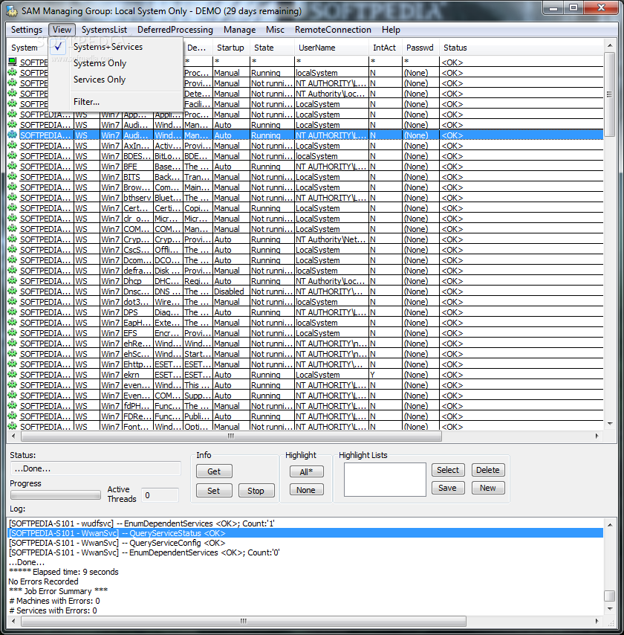
Task: Click the service icon of BDES... row
Action: coord(13,155)
